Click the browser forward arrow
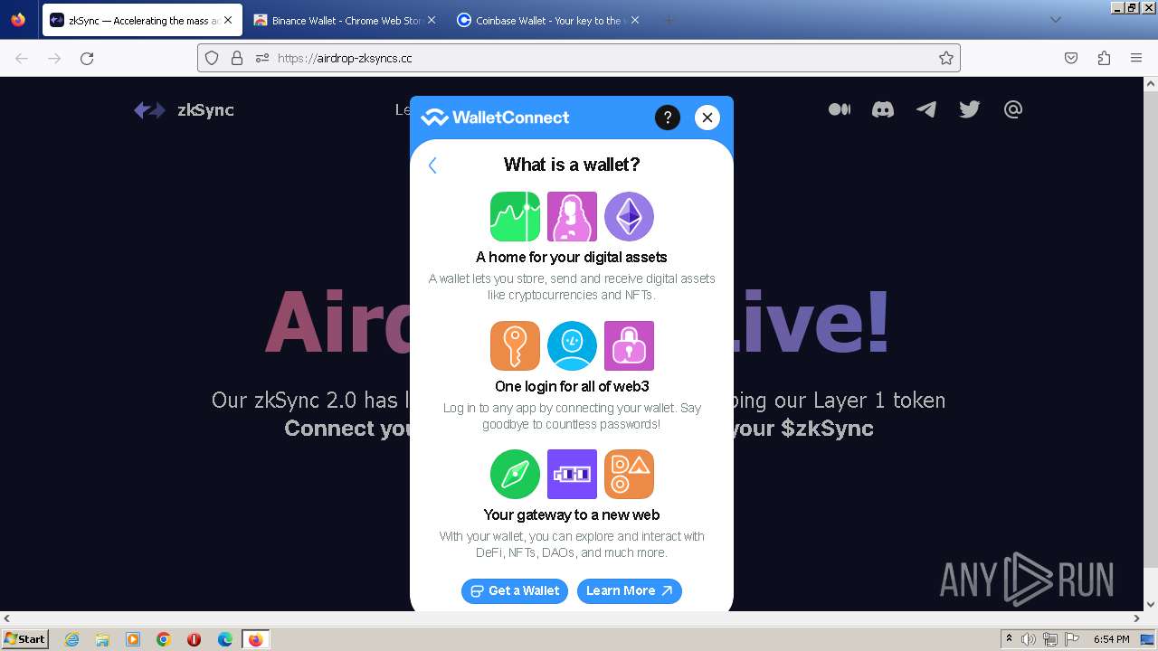Screen dimensions: 1158x651 (x=54, y=58)
